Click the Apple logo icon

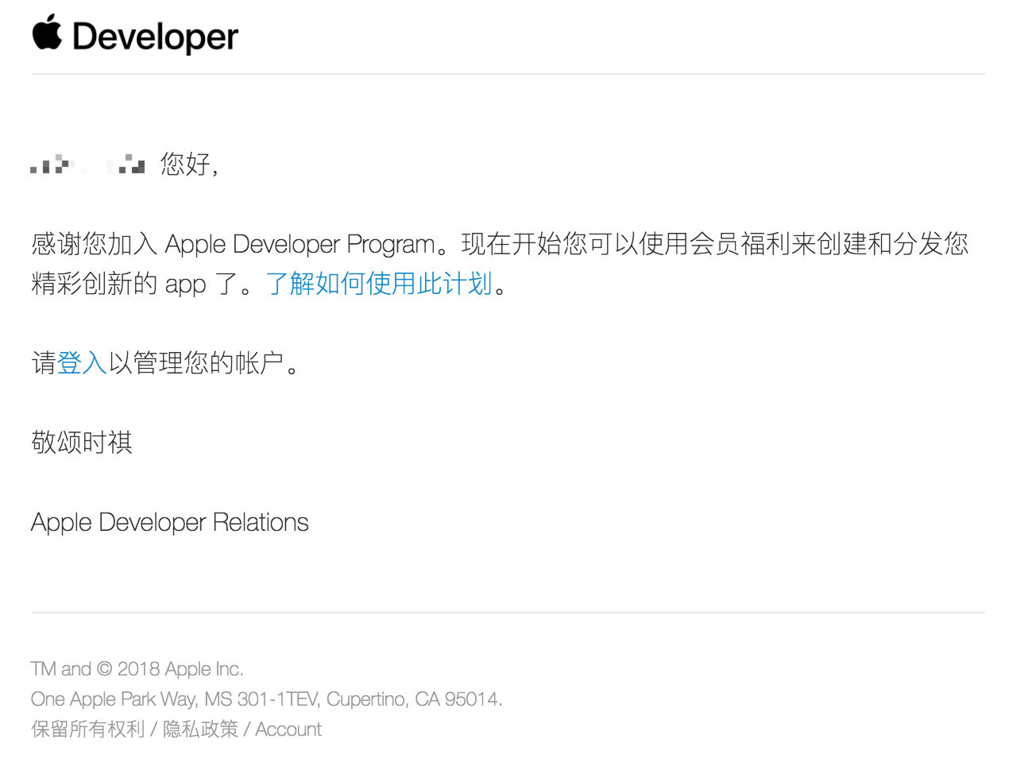[x=47, y=33]
